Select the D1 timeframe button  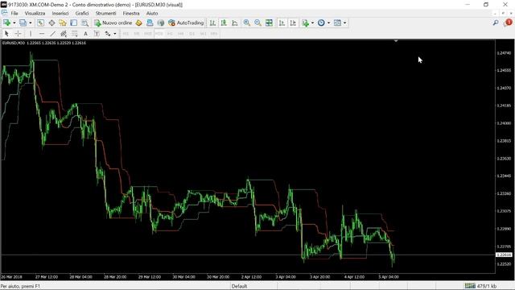pos(192,34)
